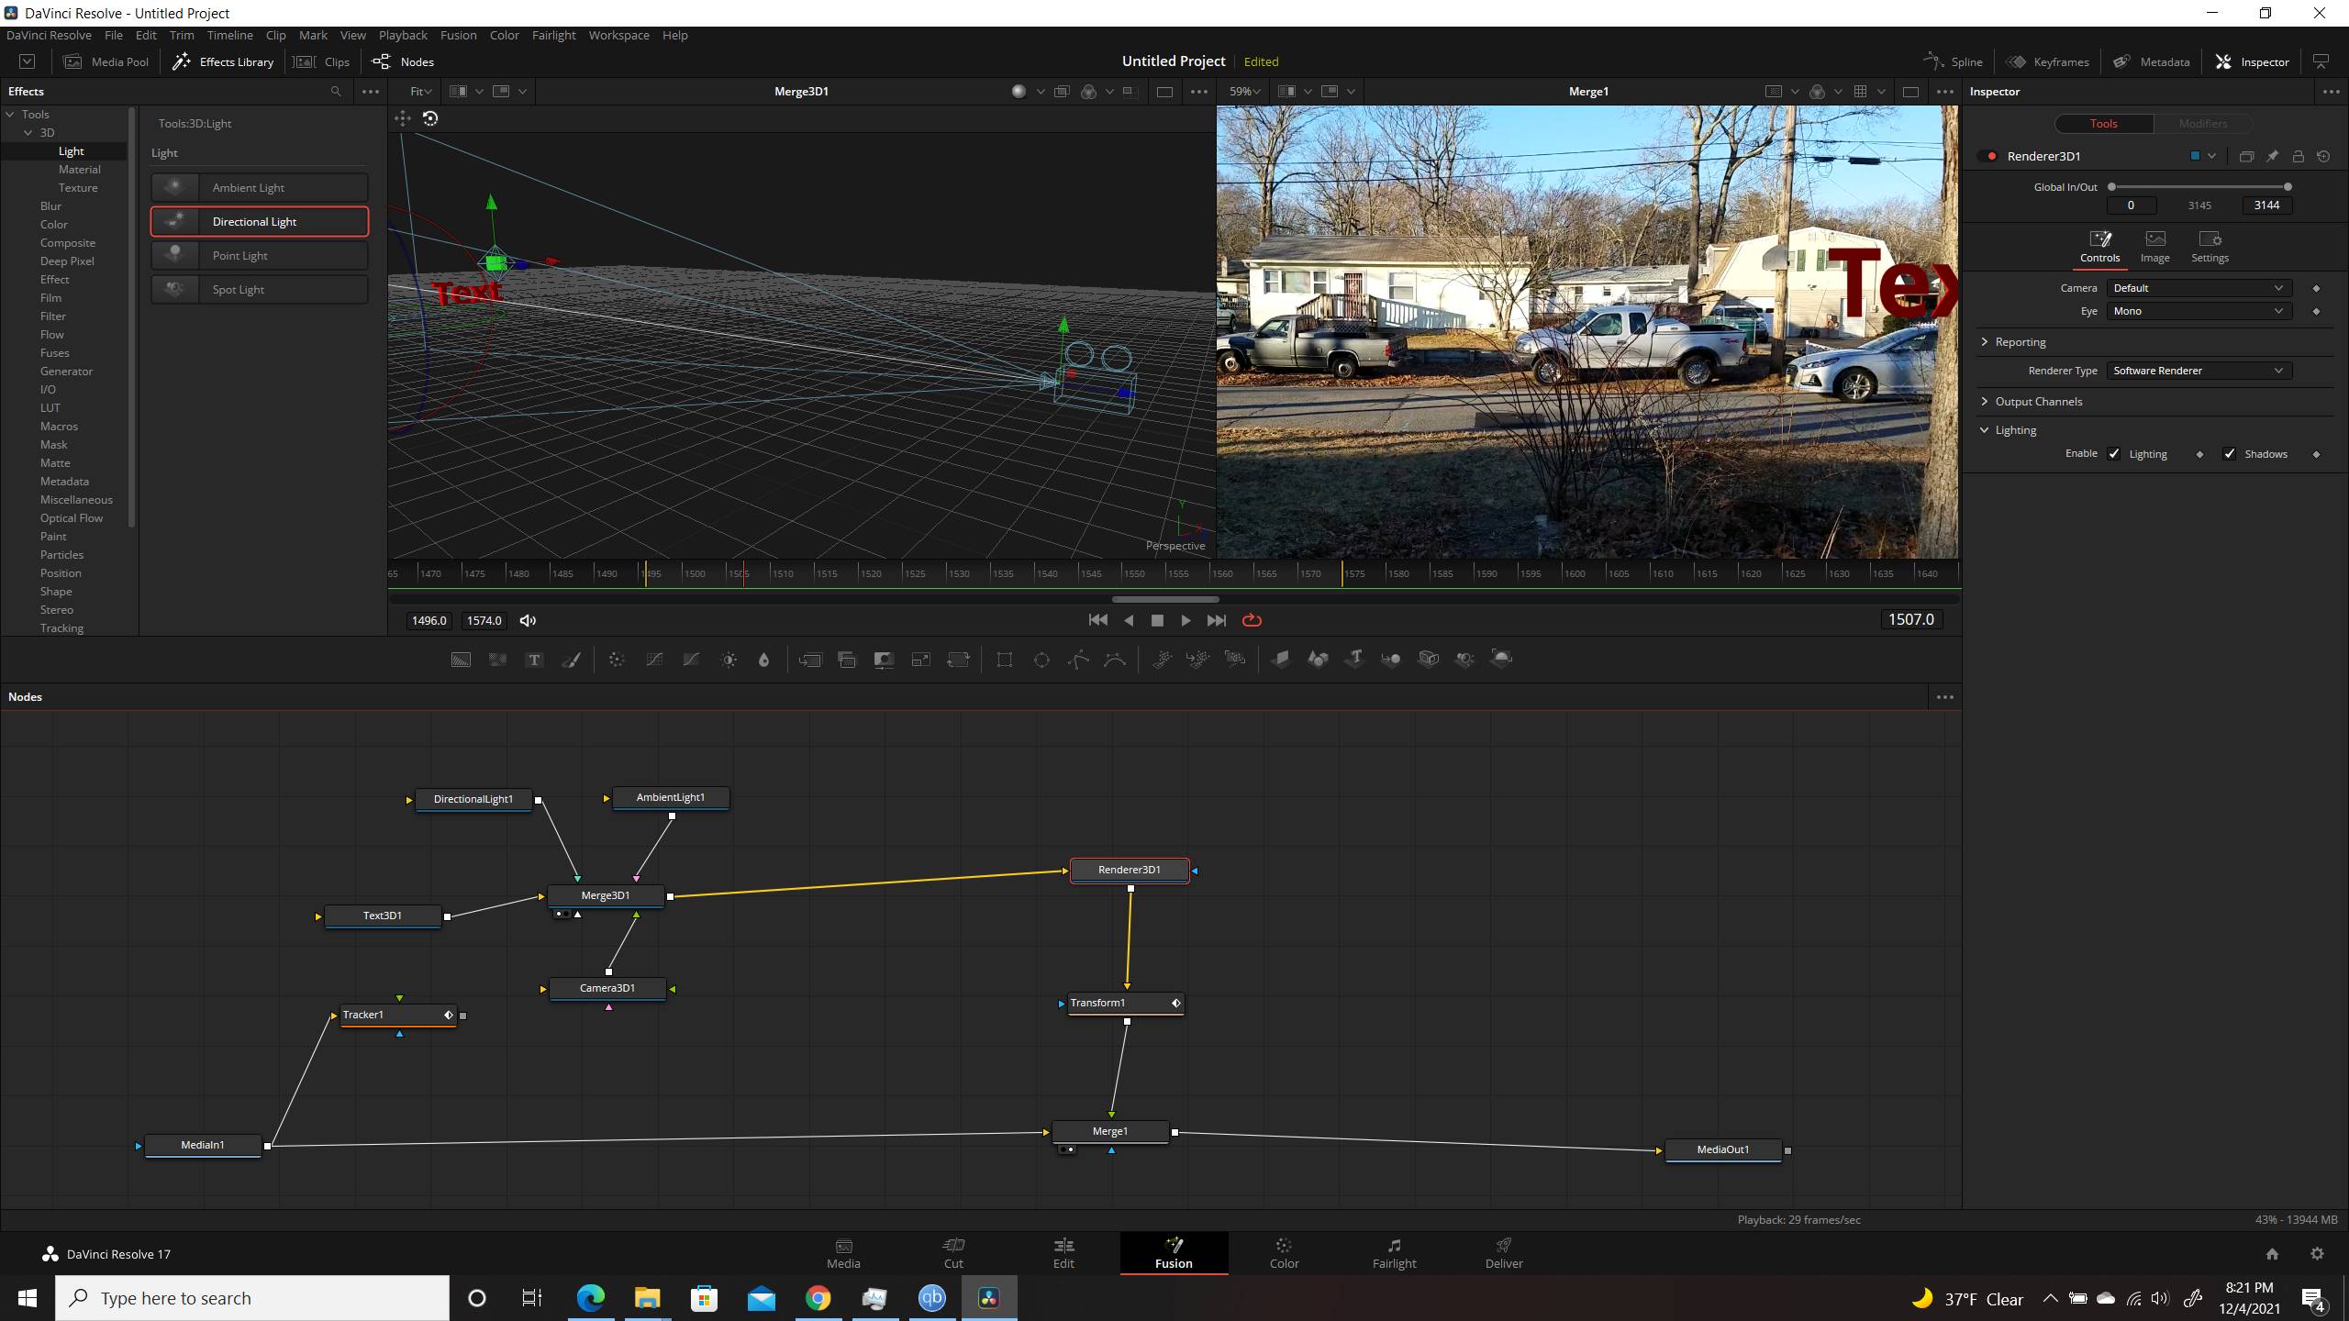The width and height of the screenshot is (2349, 1321).
Task: Switch to the Settings tab in Inspector
Action: point(2210,247)
